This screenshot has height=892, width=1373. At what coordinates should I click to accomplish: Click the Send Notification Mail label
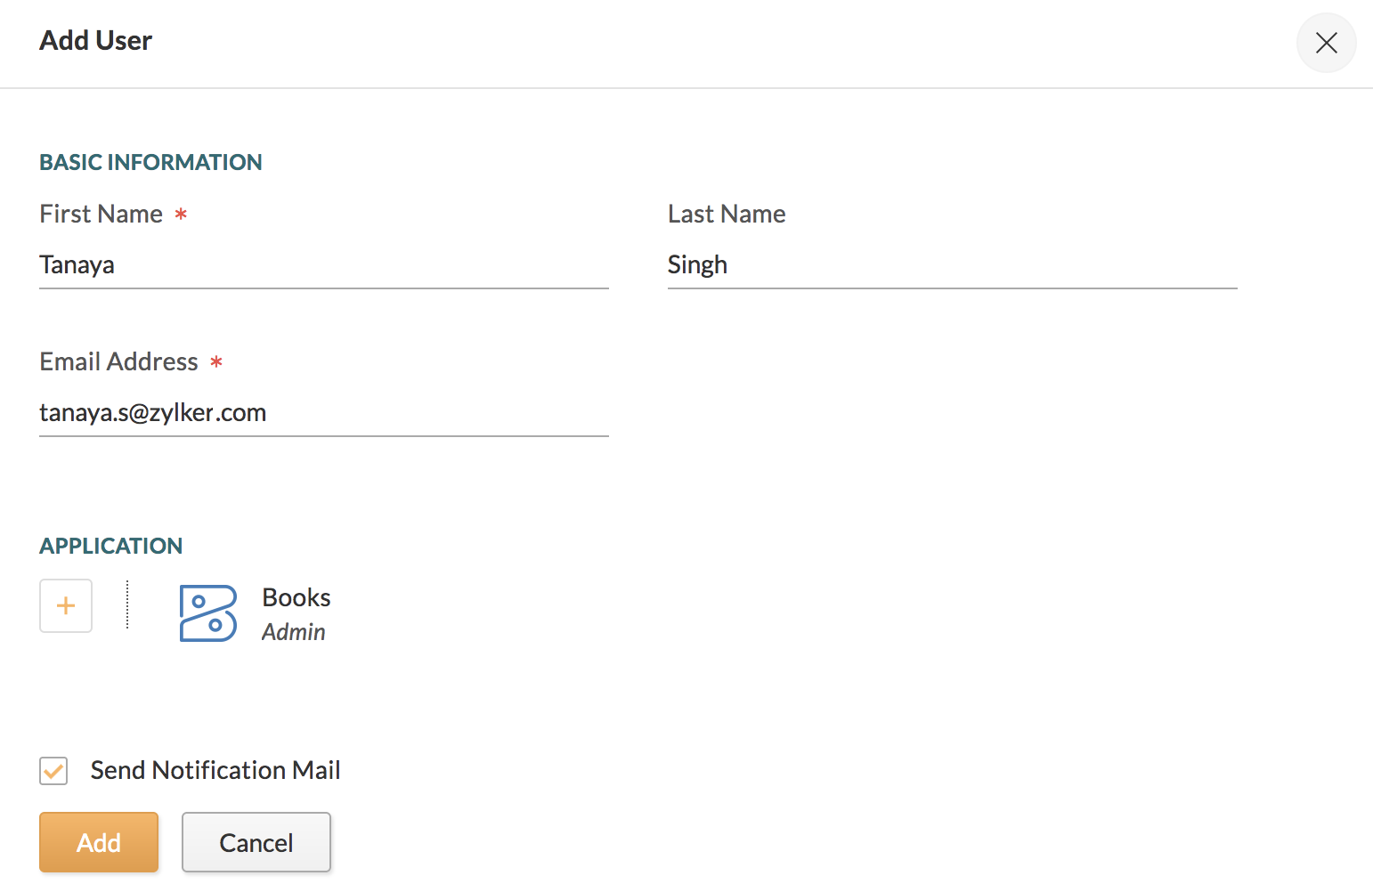pyautogui.click(x=215, y=770)
